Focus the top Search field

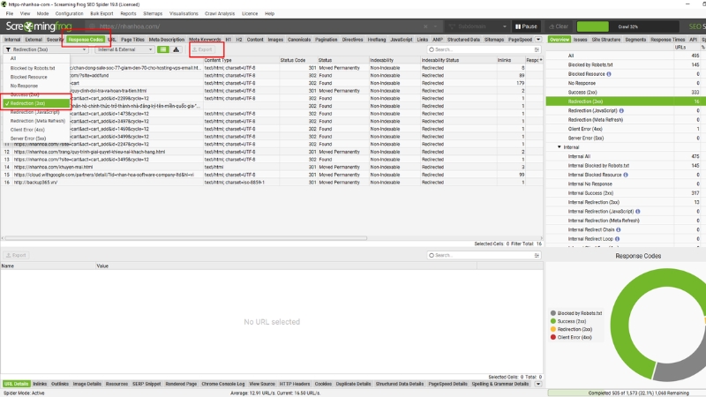coord(483,49)
